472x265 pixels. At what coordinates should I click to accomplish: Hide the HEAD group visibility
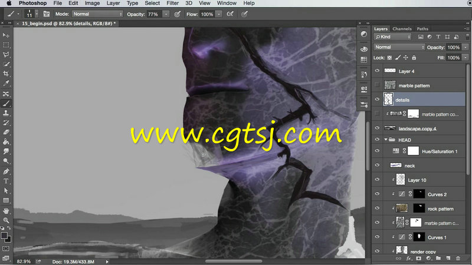[x=377, y=140]
